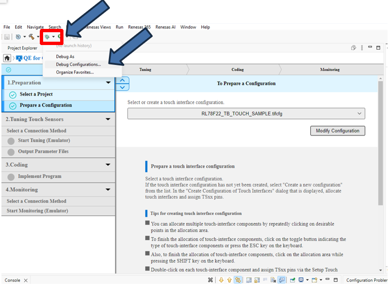Click the Tuning workflow stage header
388x290 pixels.
pos(145,70)
